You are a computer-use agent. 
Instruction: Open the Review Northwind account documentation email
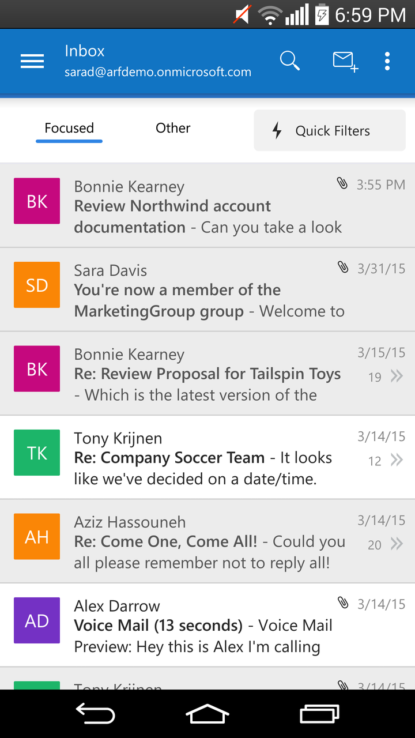click(207, 217)
